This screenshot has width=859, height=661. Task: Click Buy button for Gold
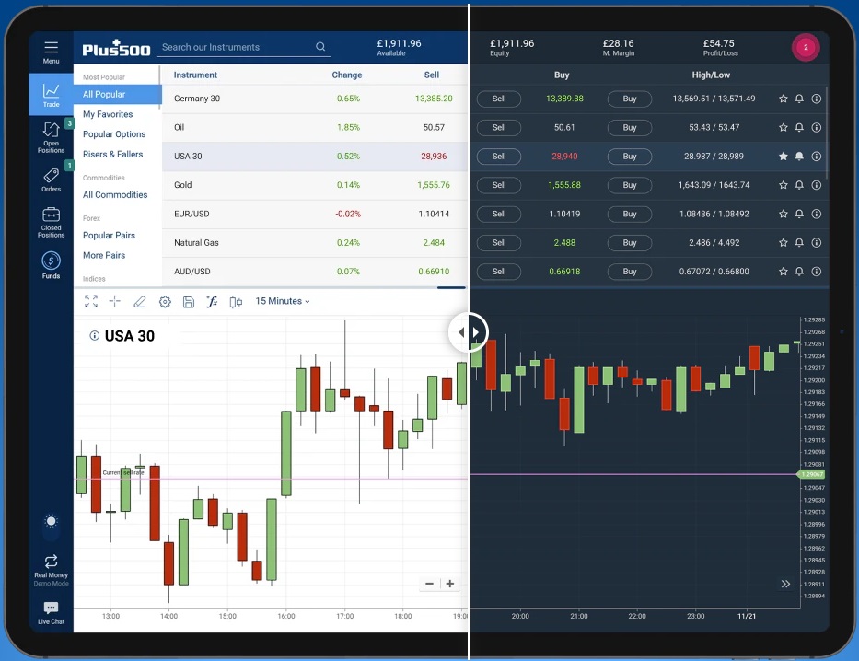click(x=630, y=185)
